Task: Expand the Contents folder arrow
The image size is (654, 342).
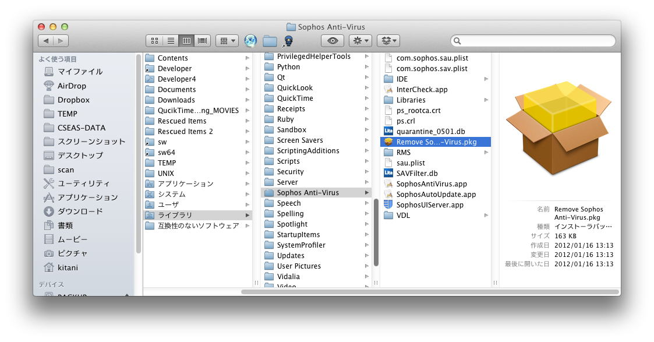Action: [x=248, y=58]
